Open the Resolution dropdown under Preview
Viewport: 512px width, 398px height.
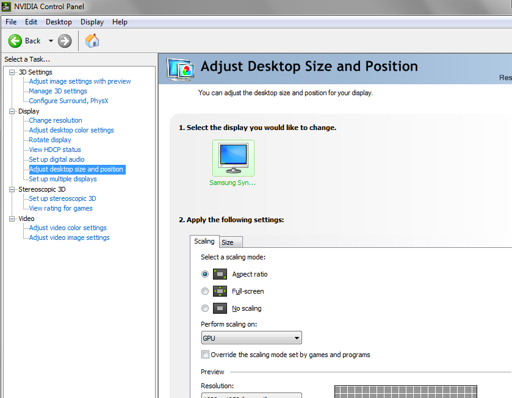click(251, 396)
